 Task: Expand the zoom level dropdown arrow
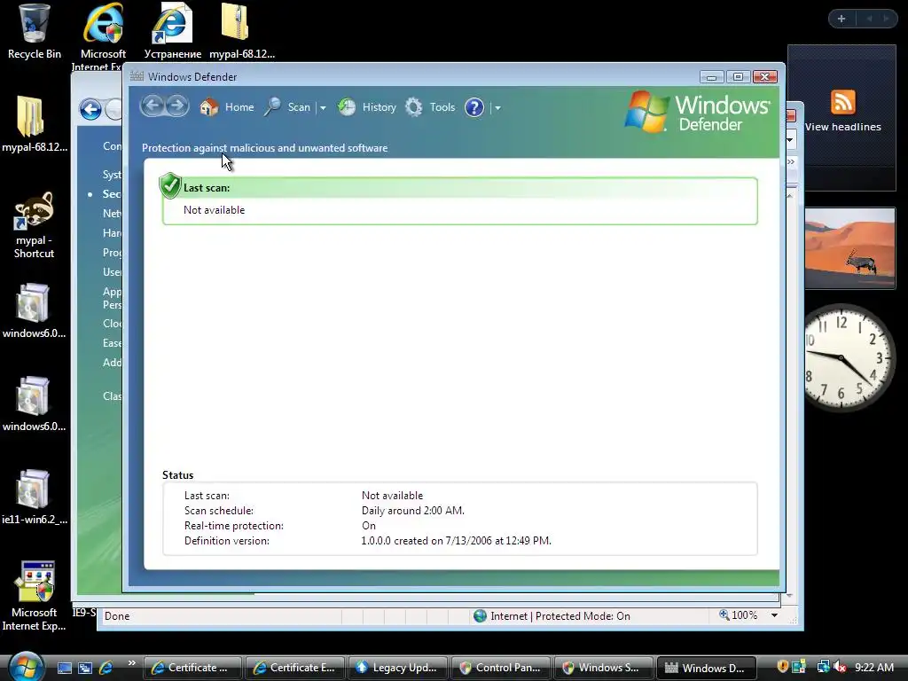[x=774, y=615]
